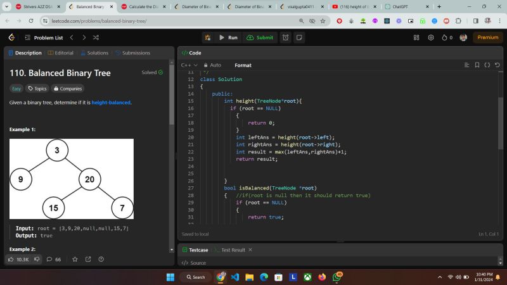
Task: Open the C++ language dropdown
Action: (189, 65)
